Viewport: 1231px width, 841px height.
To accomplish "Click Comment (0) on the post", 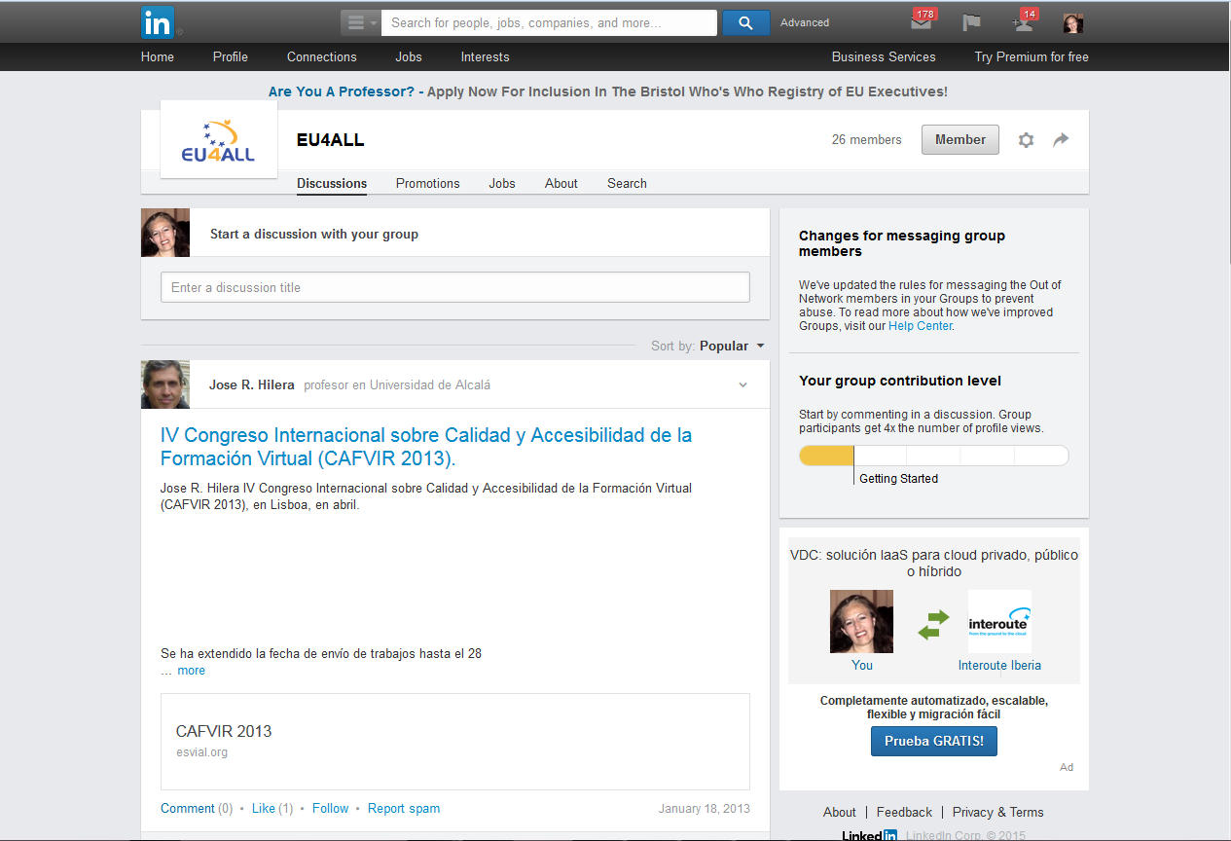I will 197,808.
